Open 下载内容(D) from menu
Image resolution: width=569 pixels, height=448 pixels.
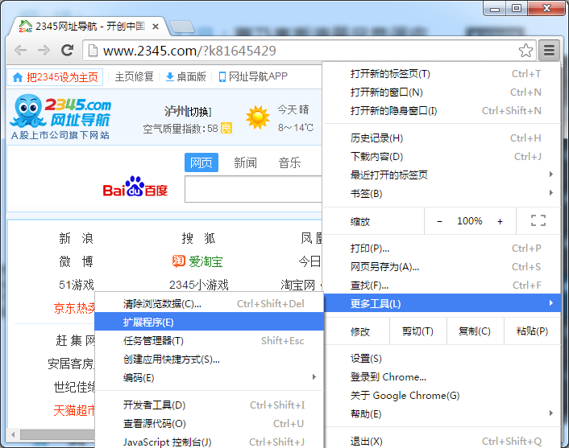click(x=442, y=157)
